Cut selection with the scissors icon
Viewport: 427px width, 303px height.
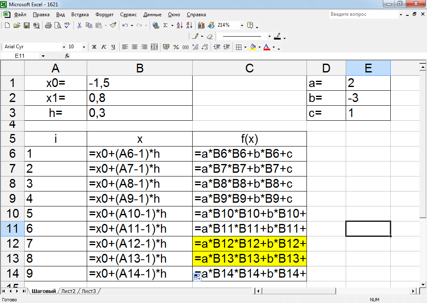pyautogui.click(x=79, y=25)
